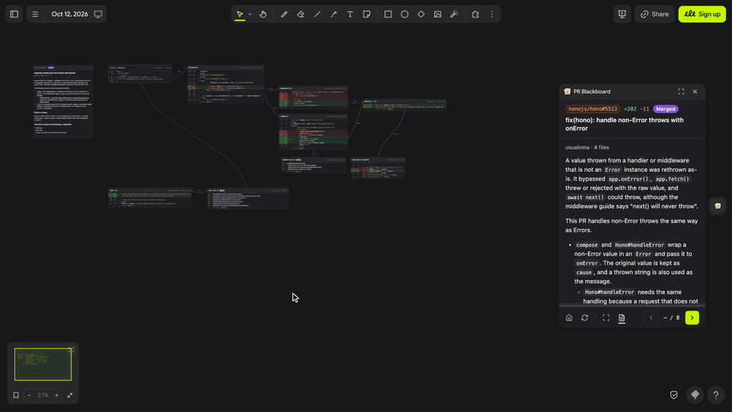Refresh the PR Blackboard
This screenshot has height=412, width=732.
585,317
